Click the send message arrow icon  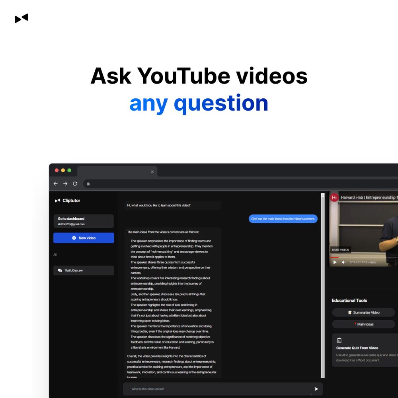click(x=316, y=389)
